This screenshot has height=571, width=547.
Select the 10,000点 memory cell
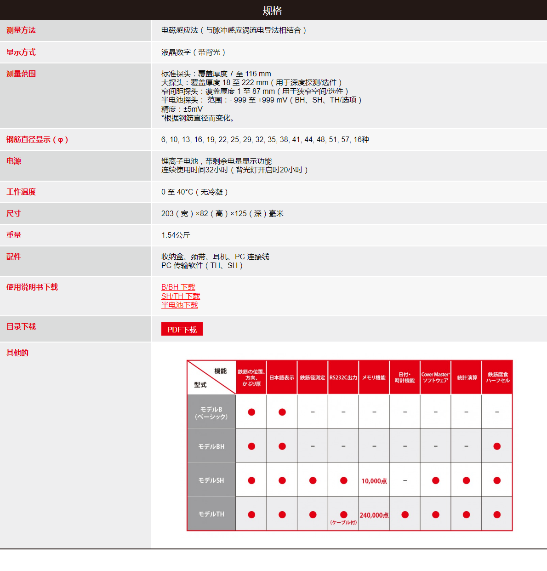point(374,481)
